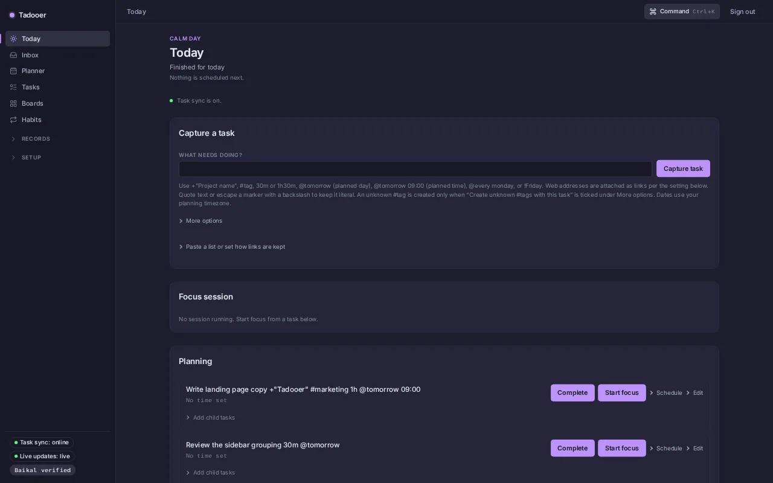Open Schedule for Write landing page copy
The width and height of the screenshot is (773, 483).
tap(666, 393)
